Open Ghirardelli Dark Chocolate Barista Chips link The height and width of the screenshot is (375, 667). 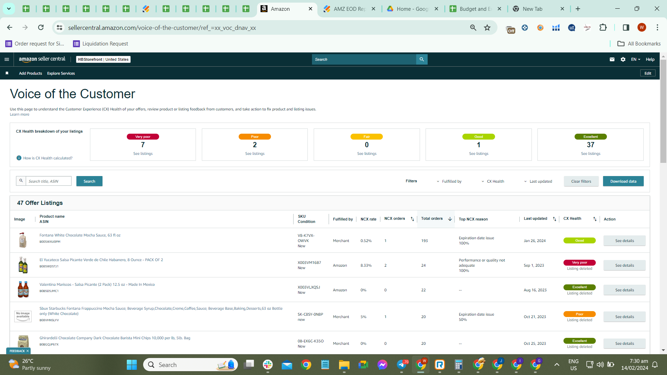click(115, 338)
